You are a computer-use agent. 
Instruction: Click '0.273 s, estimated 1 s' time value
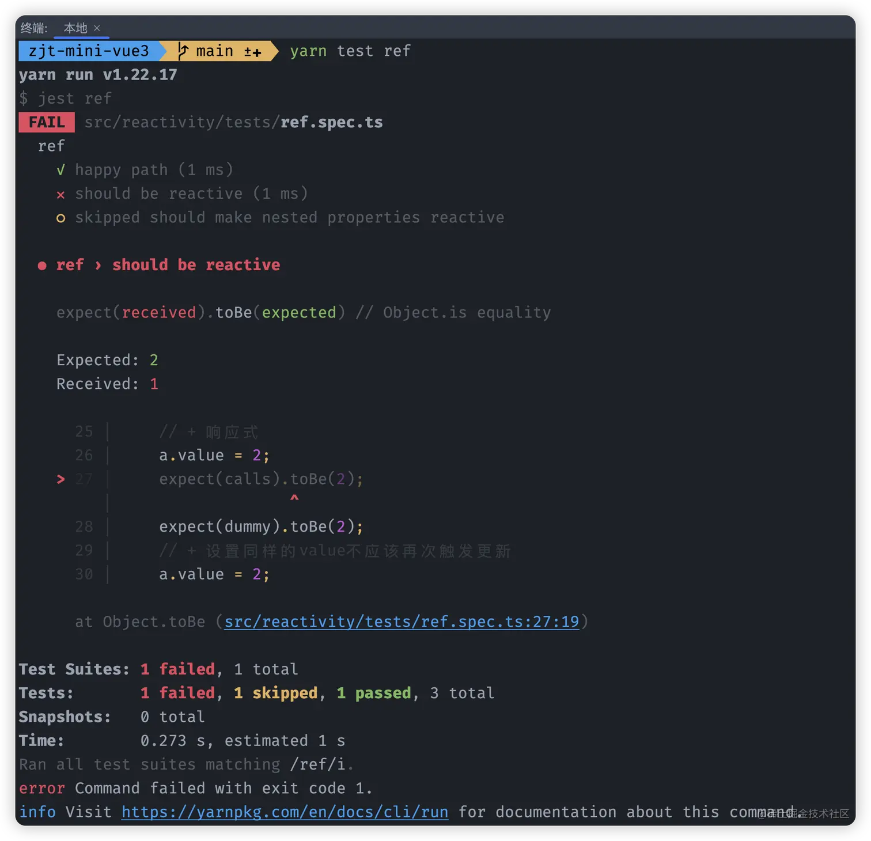pos(243,741)
